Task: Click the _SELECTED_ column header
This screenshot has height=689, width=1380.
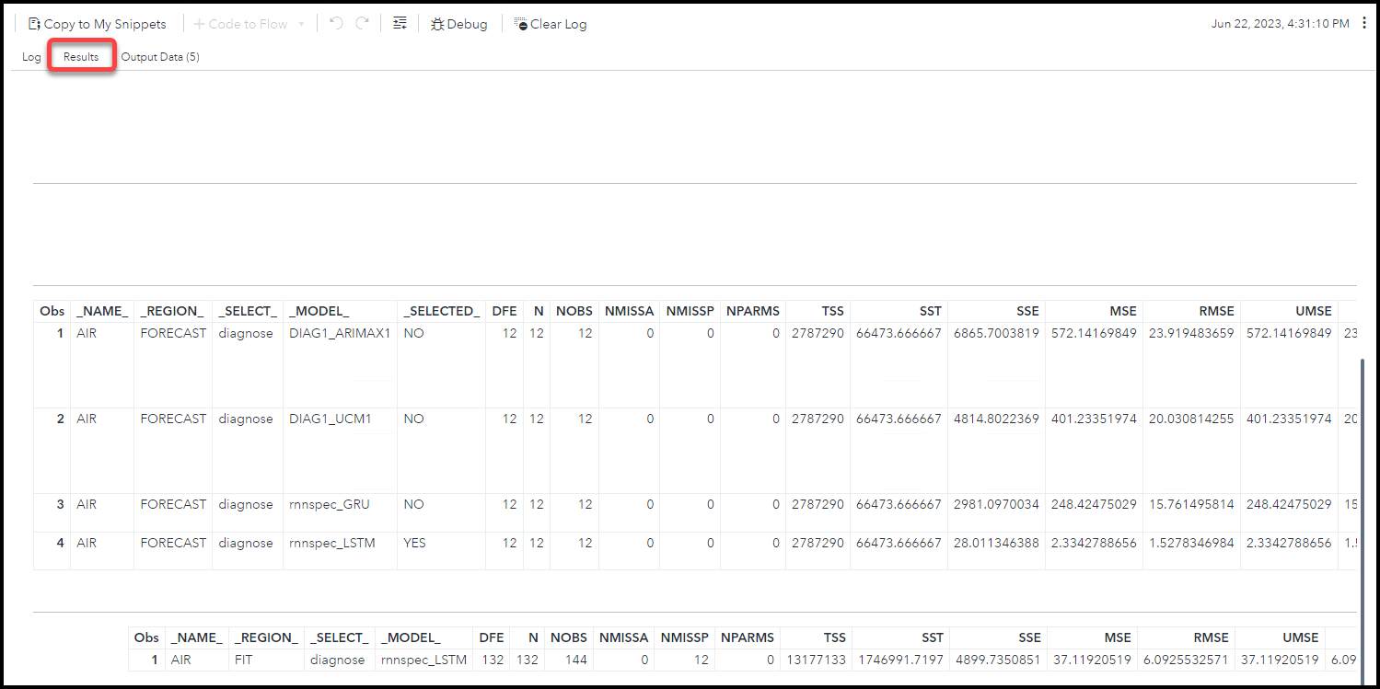Action: tap(441, 311)
